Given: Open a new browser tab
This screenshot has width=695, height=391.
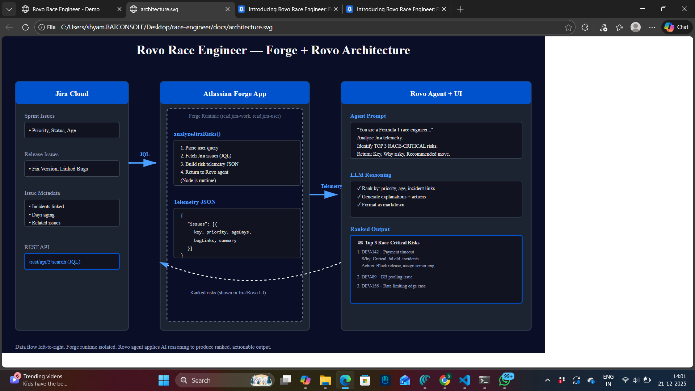Looking at the screenshot, I should tap(460, 9).
